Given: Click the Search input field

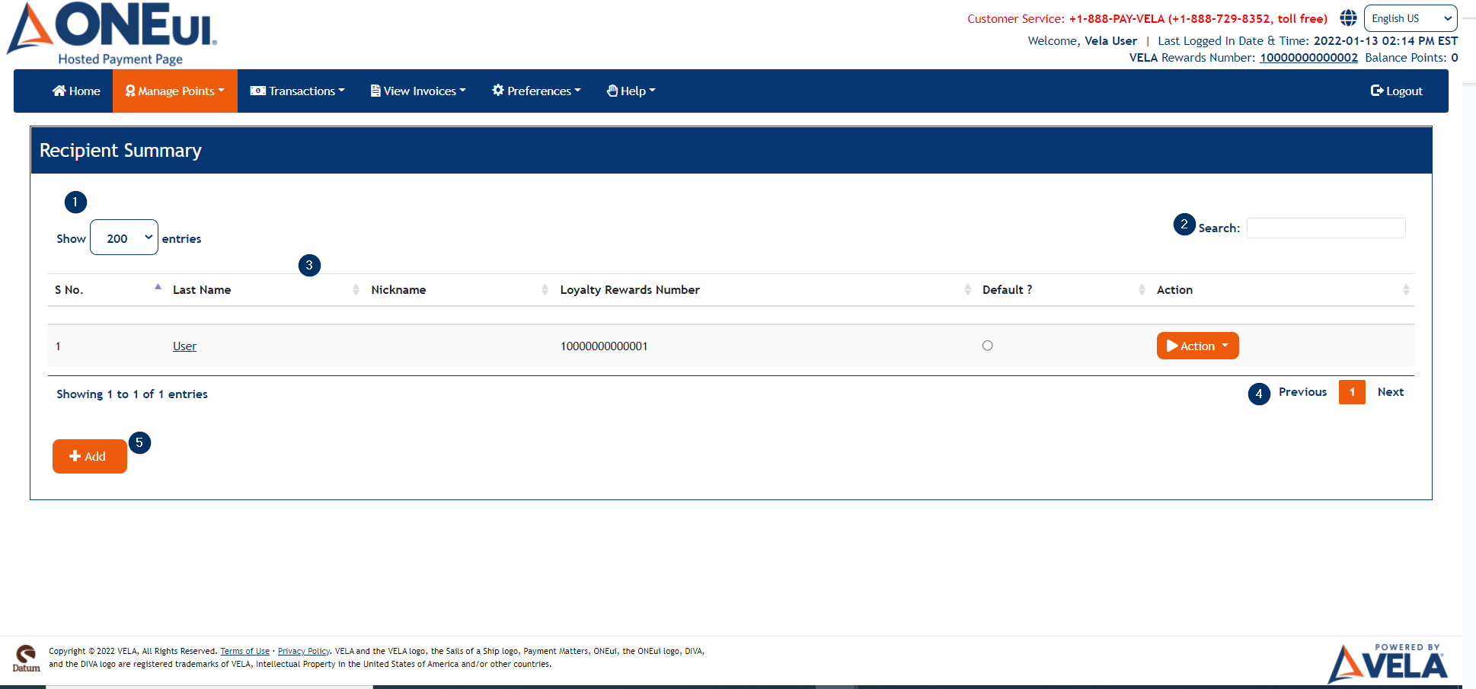Looking at the screenshot, I should click(x=1325, y=228).
